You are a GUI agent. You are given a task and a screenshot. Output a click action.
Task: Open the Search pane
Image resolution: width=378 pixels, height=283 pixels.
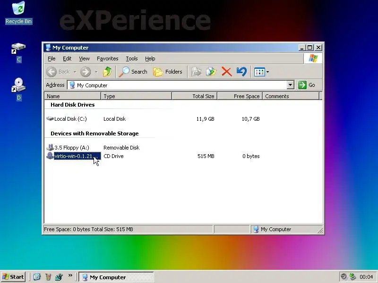[x=133, y=72]
